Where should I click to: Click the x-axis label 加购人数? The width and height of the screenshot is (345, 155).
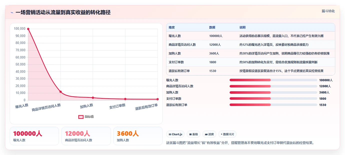coord(86,106)
